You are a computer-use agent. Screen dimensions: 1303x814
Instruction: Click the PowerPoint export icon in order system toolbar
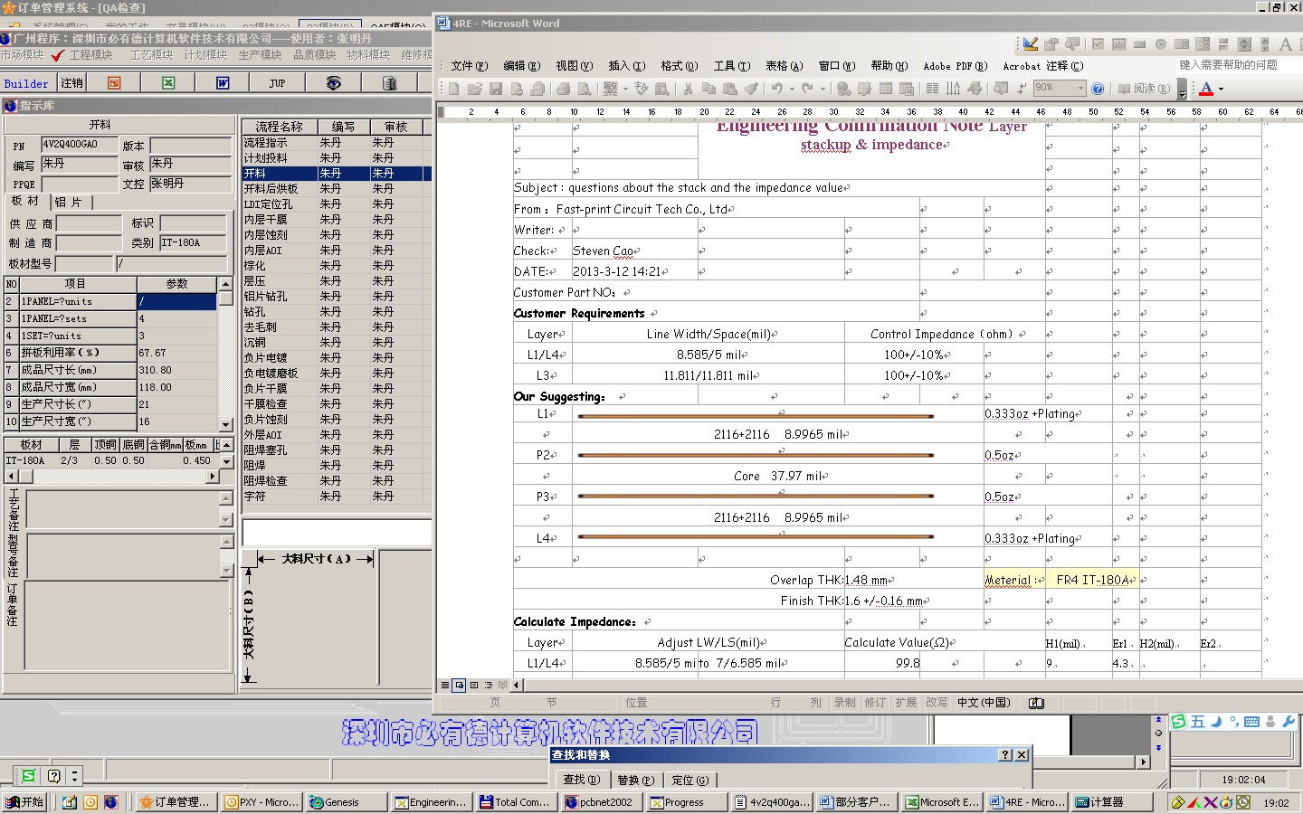pyautogui.click(x=115, y=82)
